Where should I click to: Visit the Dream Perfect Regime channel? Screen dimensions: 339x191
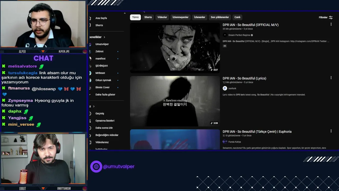click(239, 35)
